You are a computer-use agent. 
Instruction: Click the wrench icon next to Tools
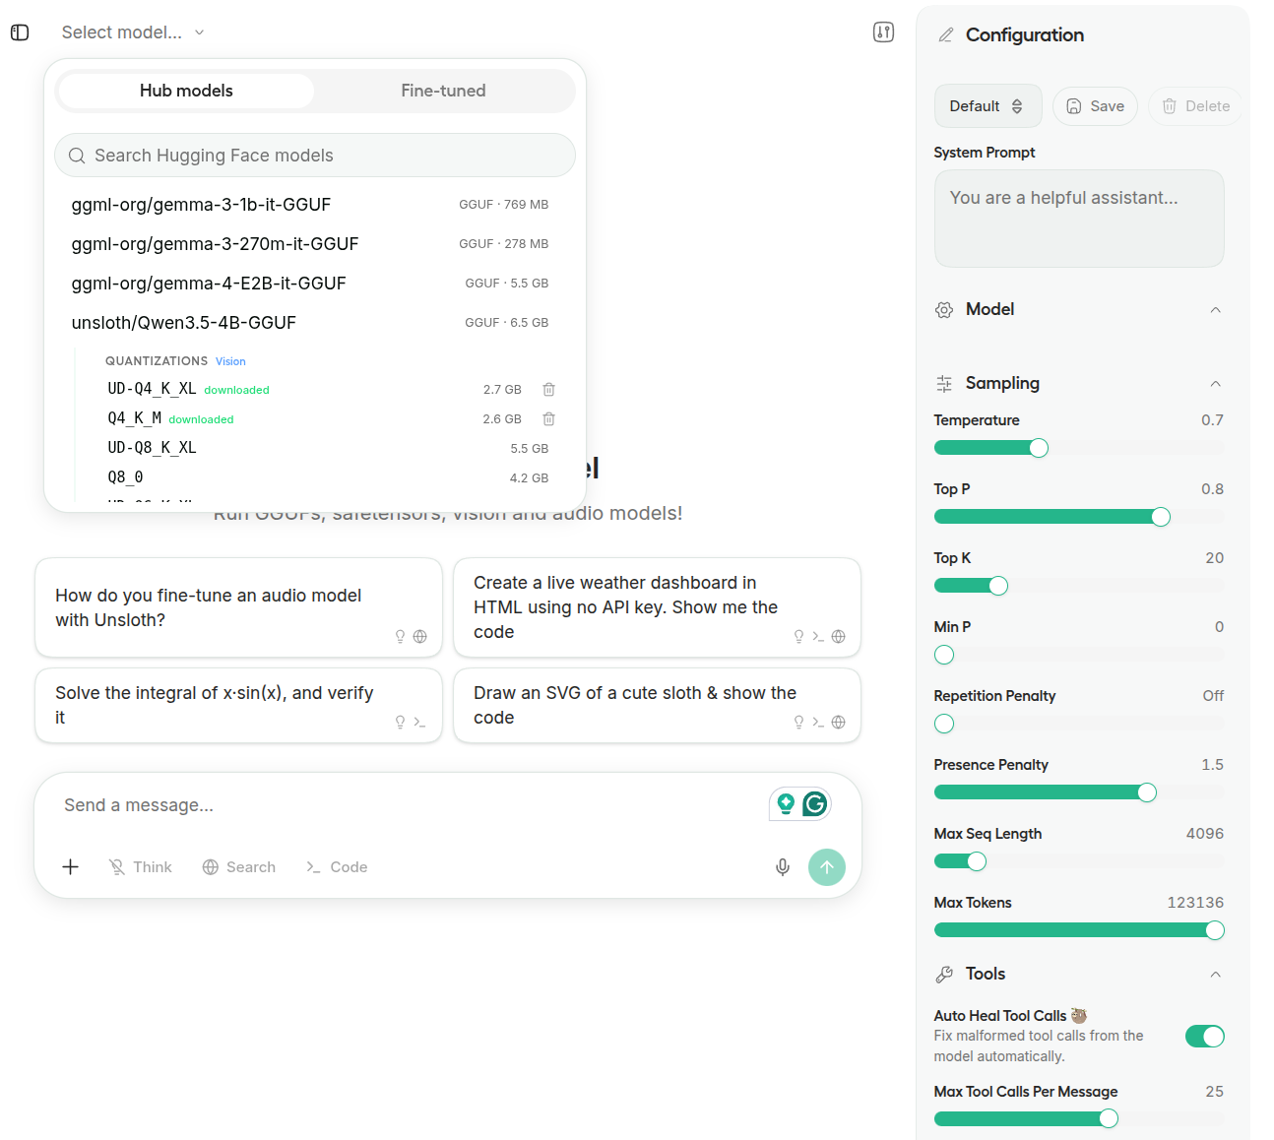[x=944, y=975]
